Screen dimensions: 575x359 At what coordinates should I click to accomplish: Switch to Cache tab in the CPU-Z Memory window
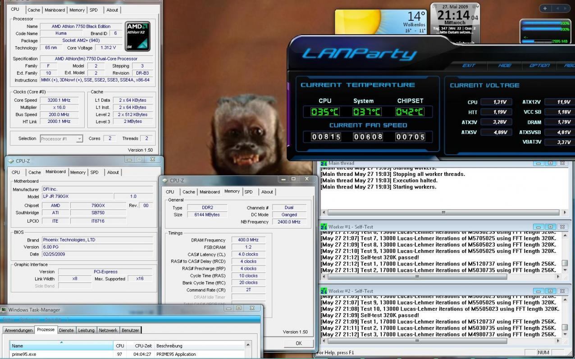[x=189, y=192]
